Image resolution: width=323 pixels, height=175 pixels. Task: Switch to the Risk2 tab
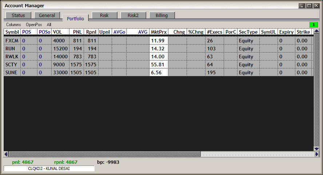coord(133,15)
